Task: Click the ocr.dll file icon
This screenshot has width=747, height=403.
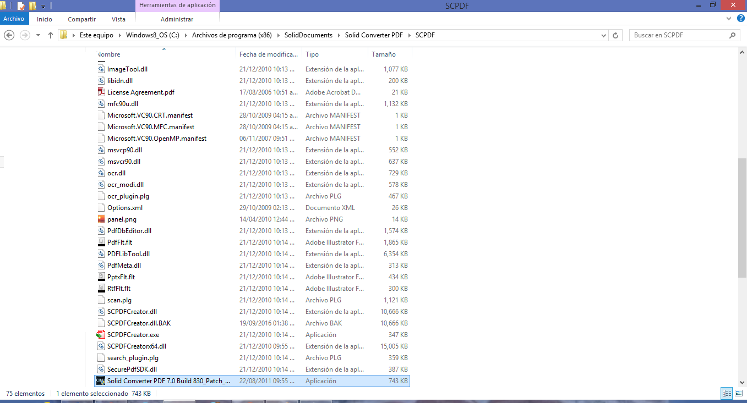Action: click(101, 173)
